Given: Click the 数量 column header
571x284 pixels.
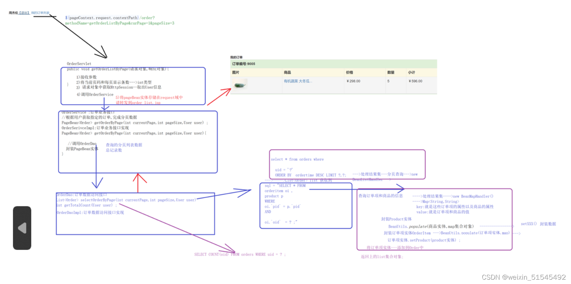Looking at the screenshot, I should click(x=391, y=73).
